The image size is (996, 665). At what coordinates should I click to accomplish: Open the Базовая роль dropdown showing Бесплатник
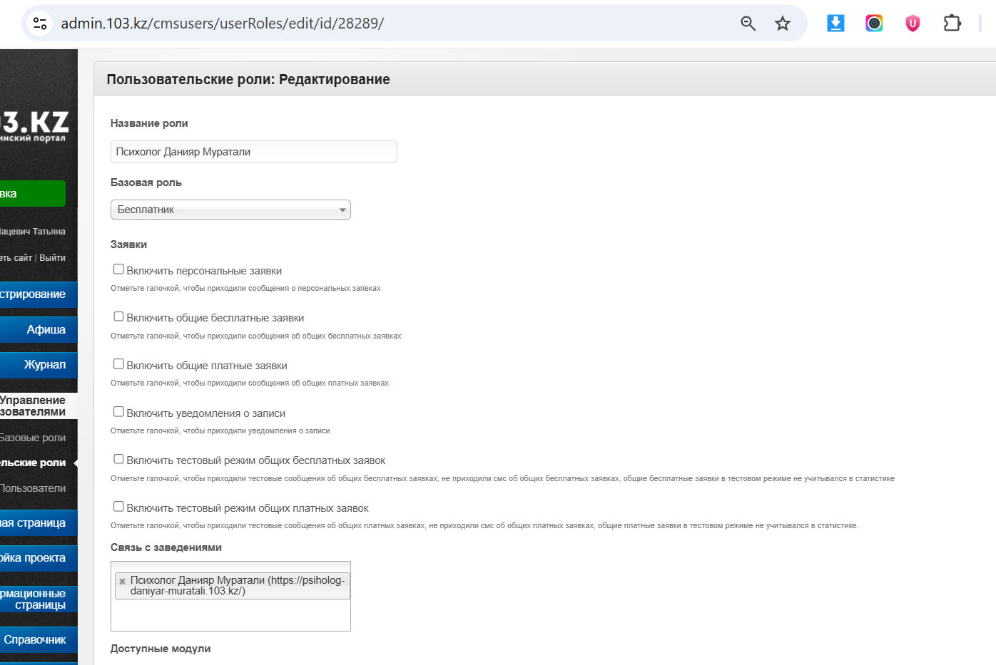[x=230, y=210]
